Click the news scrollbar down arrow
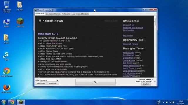The width and height of the screenshot is (188, 105). tap(155, 76)
